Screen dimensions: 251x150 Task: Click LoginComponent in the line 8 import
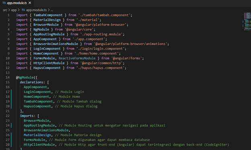(x=47, y=49)
